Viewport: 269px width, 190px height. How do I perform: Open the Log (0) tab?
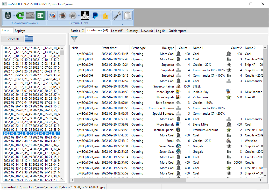(161, 31)
